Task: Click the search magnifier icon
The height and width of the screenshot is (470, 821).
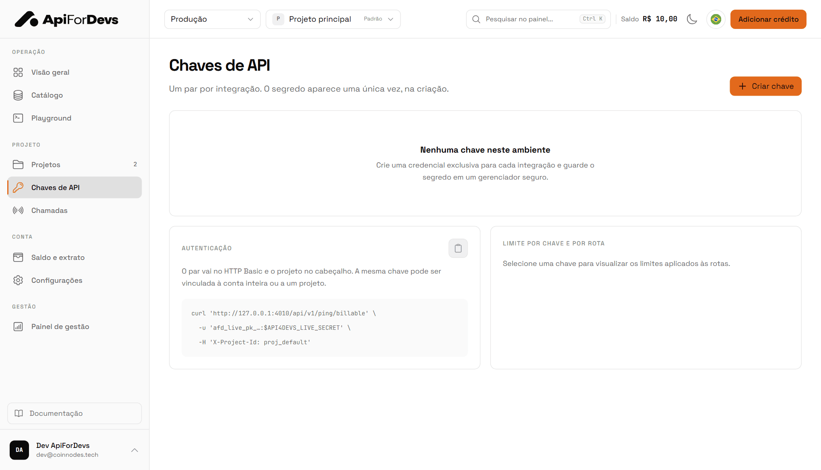Action: point(476,19)
